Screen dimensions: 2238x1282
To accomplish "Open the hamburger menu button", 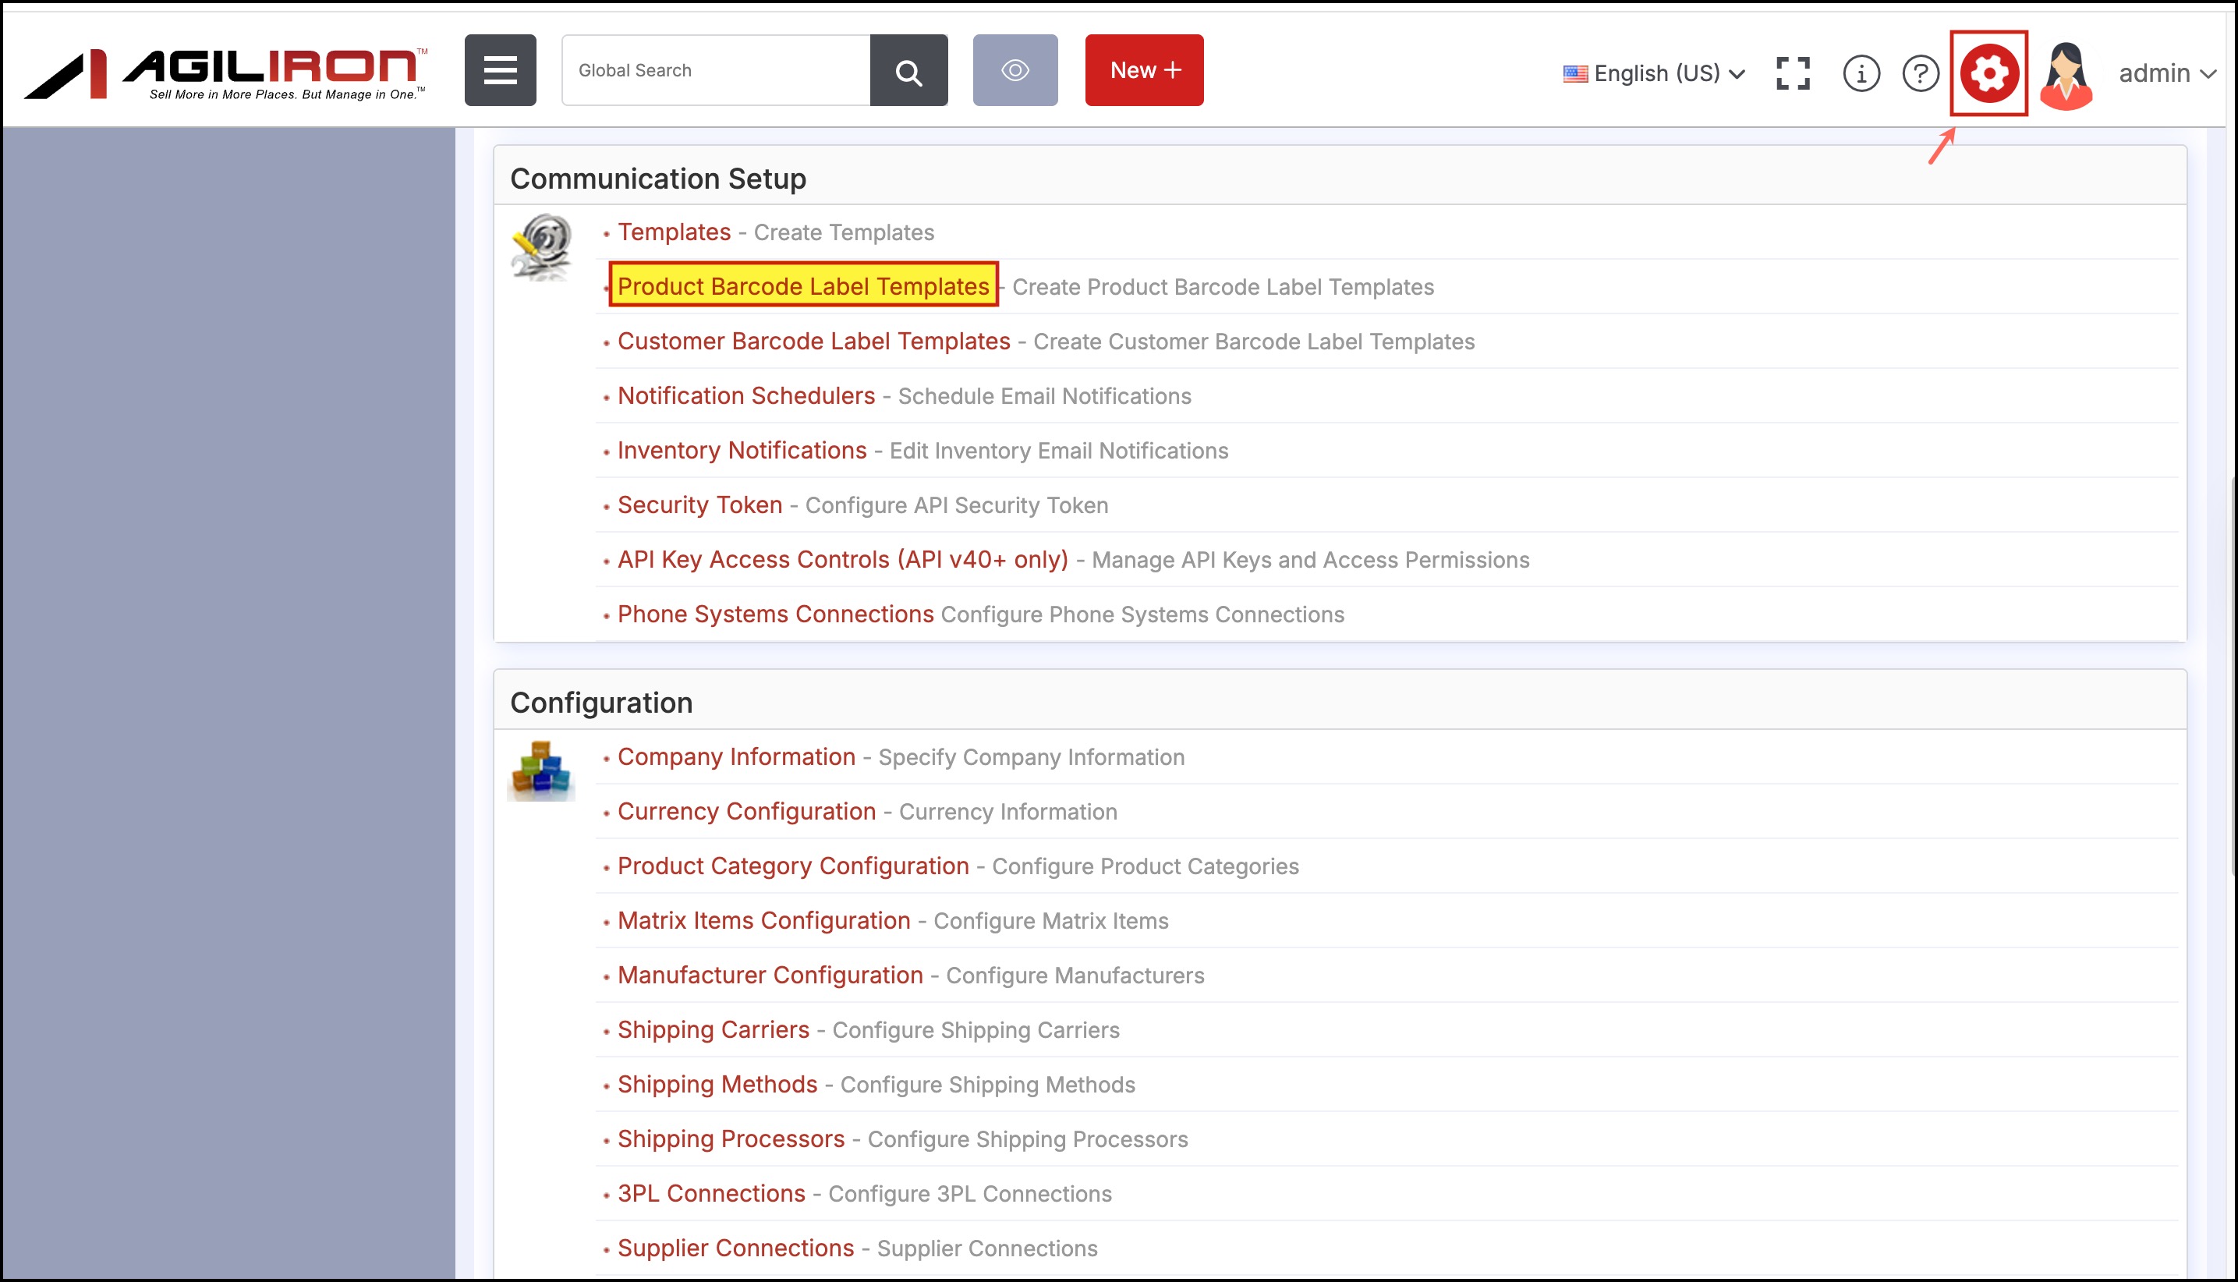I will pyautogui.click(x=500, y=70).
